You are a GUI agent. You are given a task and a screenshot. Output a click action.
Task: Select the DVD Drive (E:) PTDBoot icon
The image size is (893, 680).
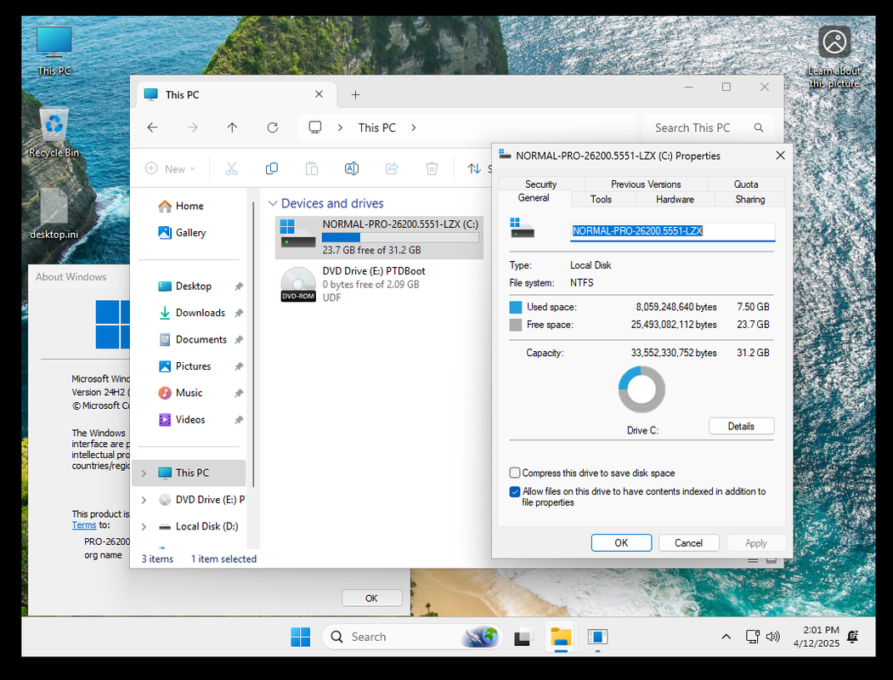coord(298,284)
